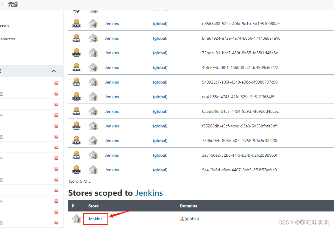334x228 pixels.
Task: Open the 凭据 breadcrumb
Action: pos(13,4)
